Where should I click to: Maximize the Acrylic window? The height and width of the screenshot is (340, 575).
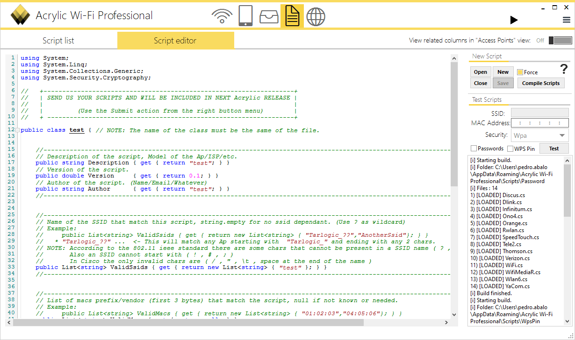click(555, 7)
